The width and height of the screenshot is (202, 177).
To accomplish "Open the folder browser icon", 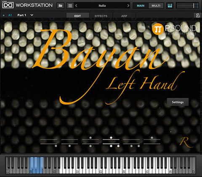I will click(60, 5).
